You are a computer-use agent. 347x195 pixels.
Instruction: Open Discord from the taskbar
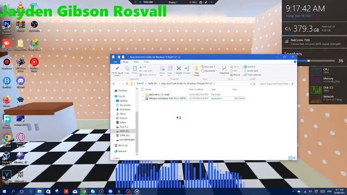click(110, 191)
